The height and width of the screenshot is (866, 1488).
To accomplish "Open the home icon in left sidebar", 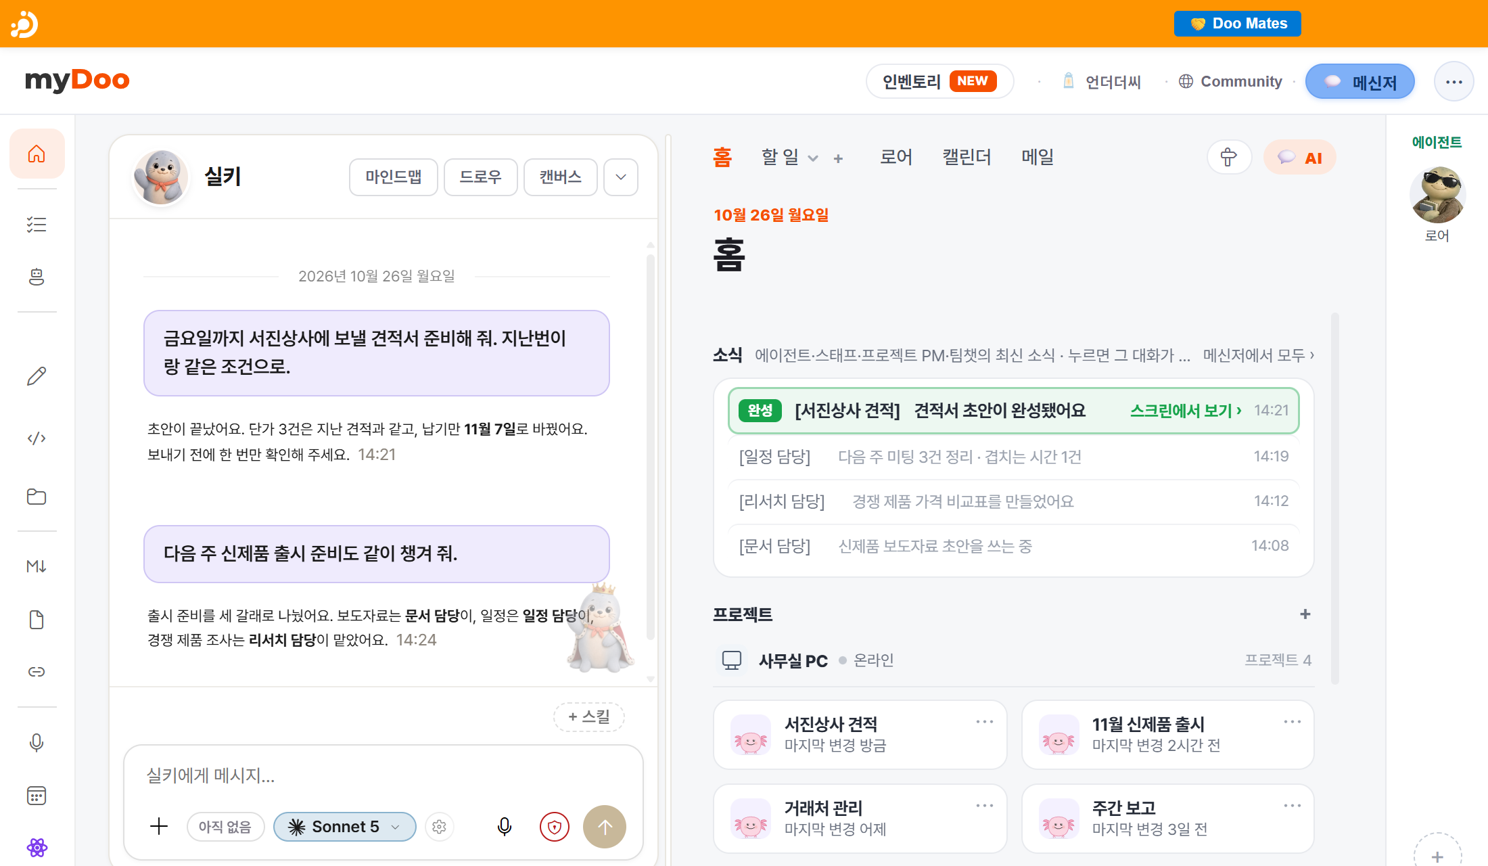I will [37, 154].
